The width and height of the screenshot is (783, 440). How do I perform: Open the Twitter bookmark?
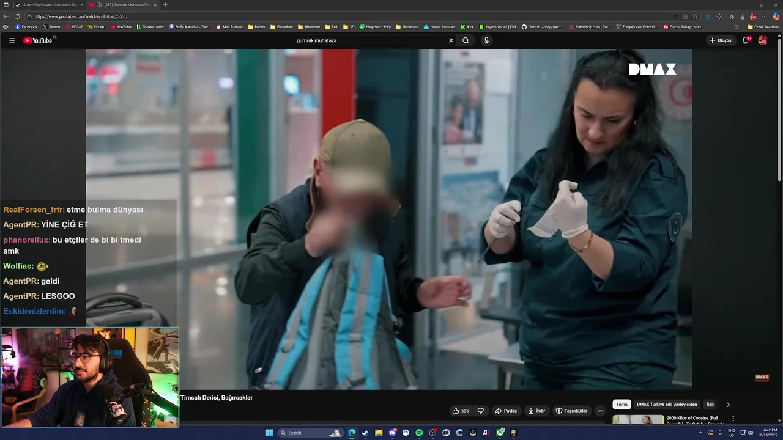coord(51,27)
